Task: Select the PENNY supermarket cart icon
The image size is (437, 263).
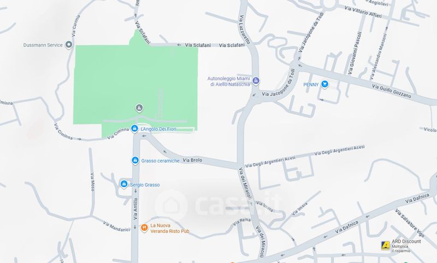Action: point(324,84)
